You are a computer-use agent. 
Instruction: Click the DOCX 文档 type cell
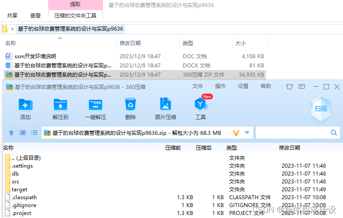196,65
